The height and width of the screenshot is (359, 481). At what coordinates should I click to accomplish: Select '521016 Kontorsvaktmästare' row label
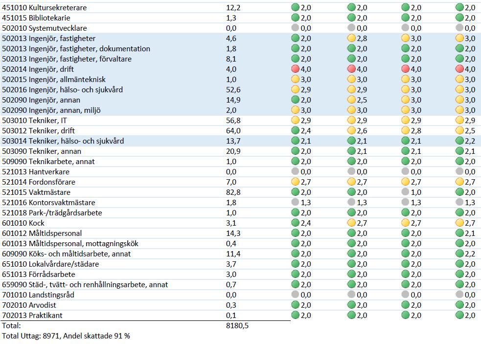click(48, 203)
